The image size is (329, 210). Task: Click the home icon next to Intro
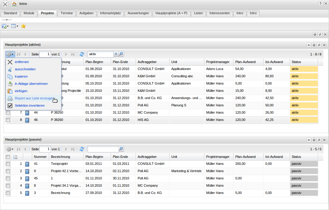pos(14,4)
